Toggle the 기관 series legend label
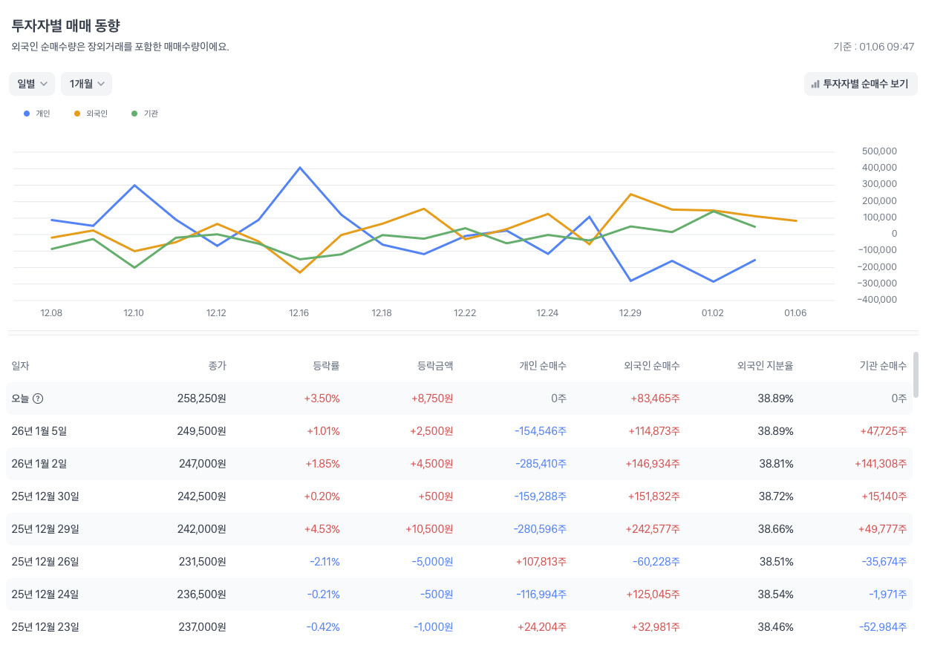This screenshot has height=662, width=949. [x=151, y=114]
